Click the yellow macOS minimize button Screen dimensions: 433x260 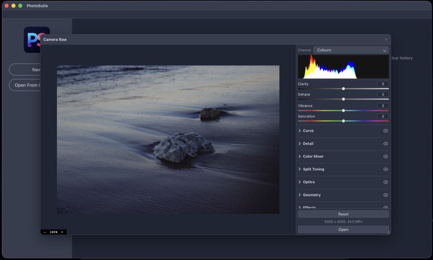(x=13, y=6)
